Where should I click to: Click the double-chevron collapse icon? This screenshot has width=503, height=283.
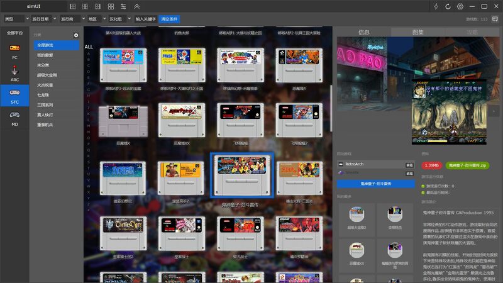pyautogui.click(x=137, y=6)
